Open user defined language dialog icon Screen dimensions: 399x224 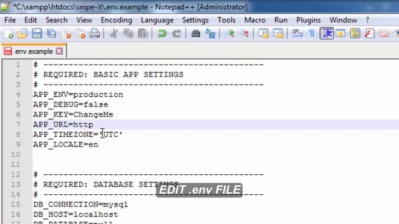[x=341, y=34]
